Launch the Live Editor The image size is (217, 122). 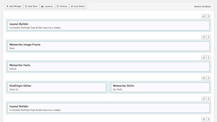click(78, 7)
